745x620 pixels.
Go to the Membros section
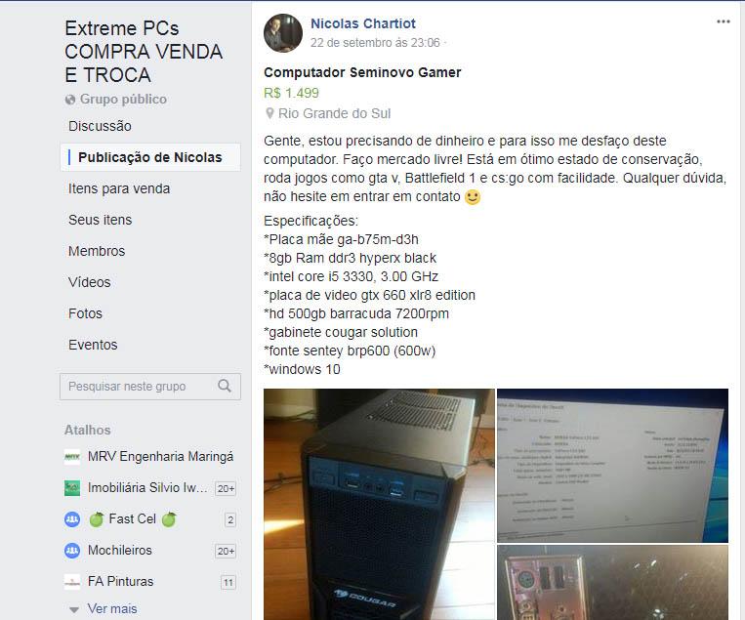point(97,251)
